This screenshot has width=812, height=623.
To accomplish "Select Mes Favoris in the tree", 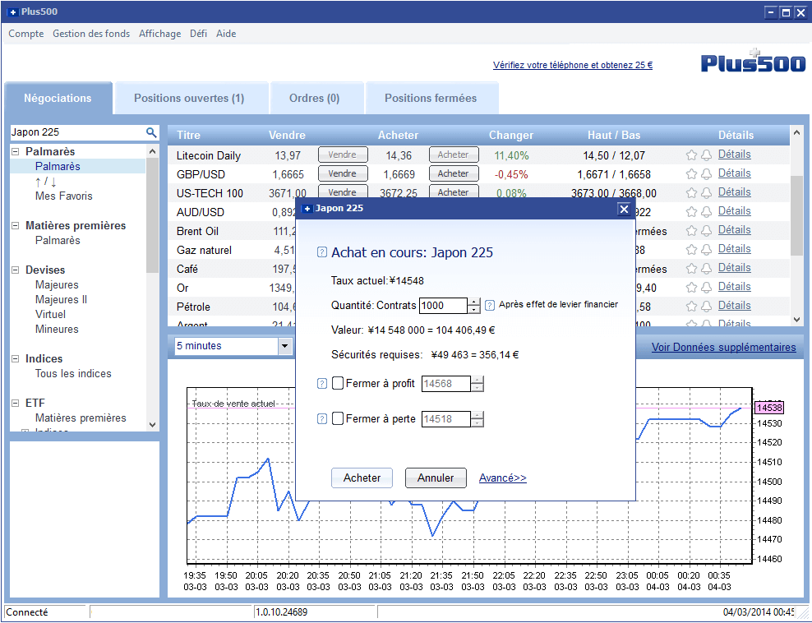I will [64, 196].
